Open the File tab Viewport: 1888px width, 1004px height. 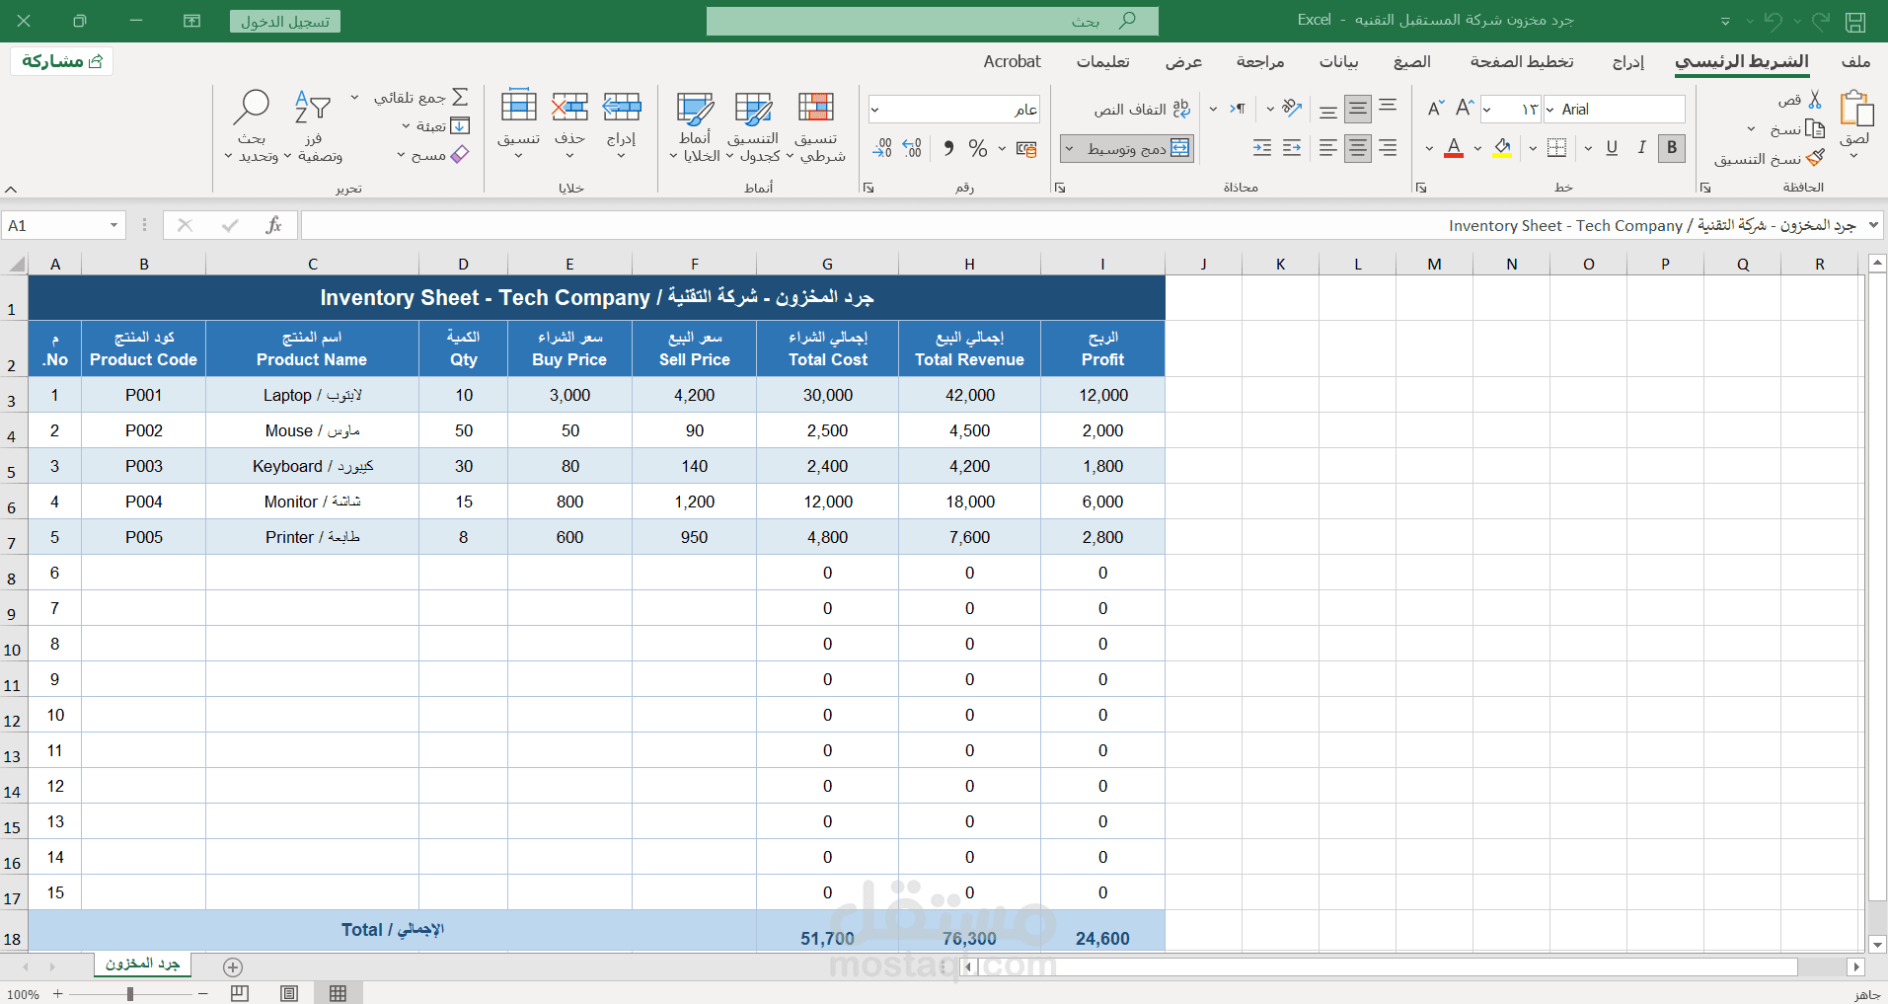(x=1856, y=61)
